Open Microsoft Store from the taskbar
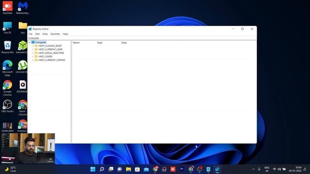The height and width of the screenshot is (174, 310). pyautogui.click(x=138, y=169)
